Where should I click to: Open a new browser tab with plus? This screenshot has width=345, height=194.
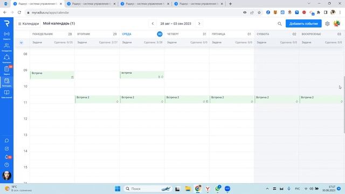[x=230, y=4]
